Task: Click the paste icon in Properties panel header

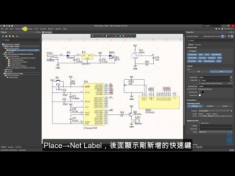Action: click(232, 36)
